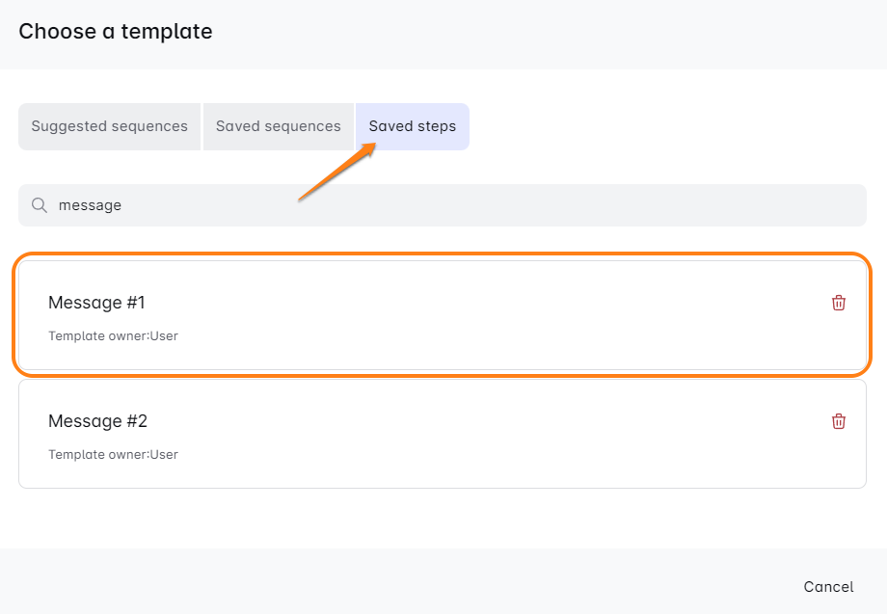Open the Saved sequences tab
This screenshot has width=887, height=614.
tap(278, 126)
